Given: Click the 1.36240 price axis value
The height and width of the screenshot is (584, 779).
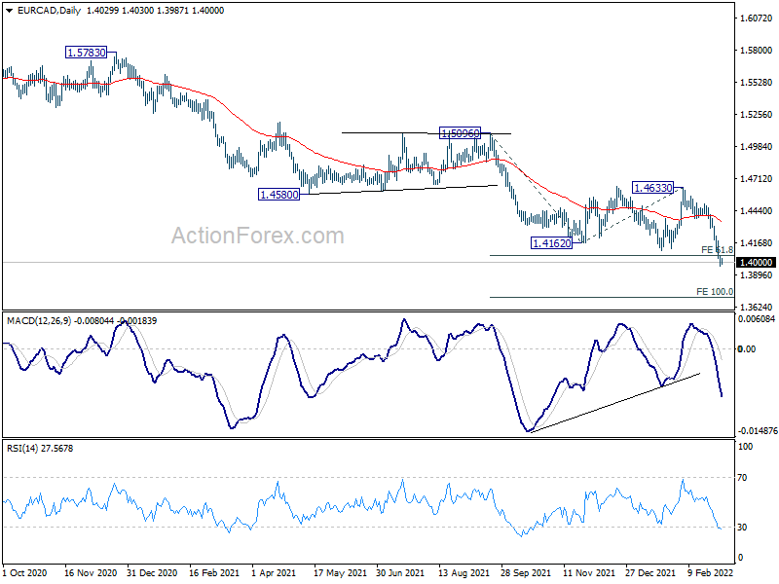Looking at the screenshot, I should tap(757, 307).
